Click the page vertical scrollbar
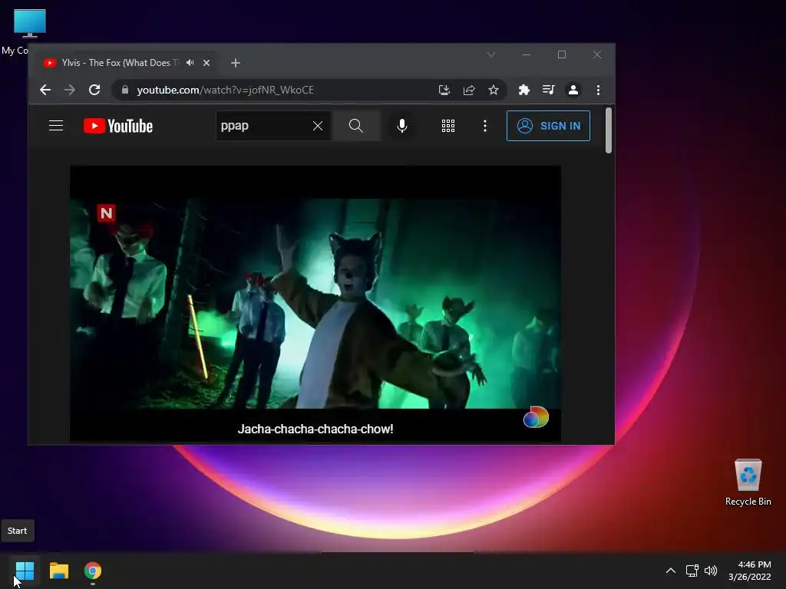 point(609,130)
